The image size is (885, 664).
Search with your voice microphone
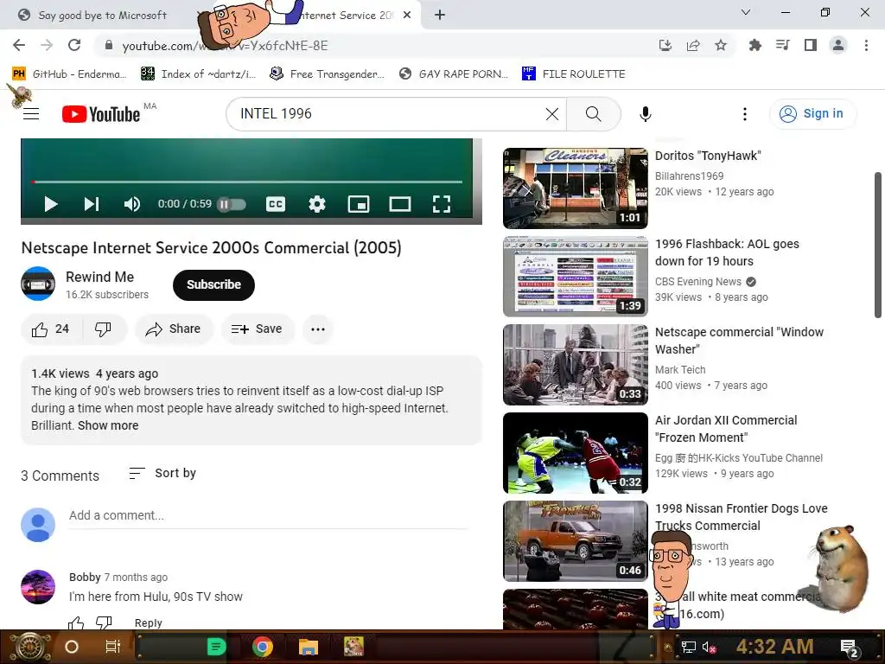tap(645, 114)
